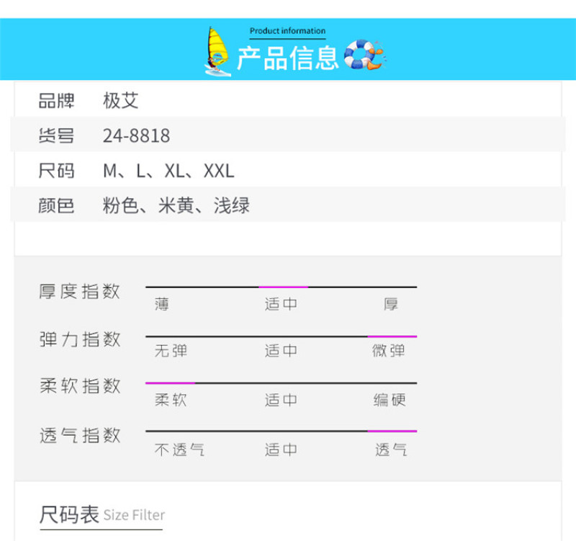
Task: Choose 不透气 on the breathability scale
Action: click(179, 450)
